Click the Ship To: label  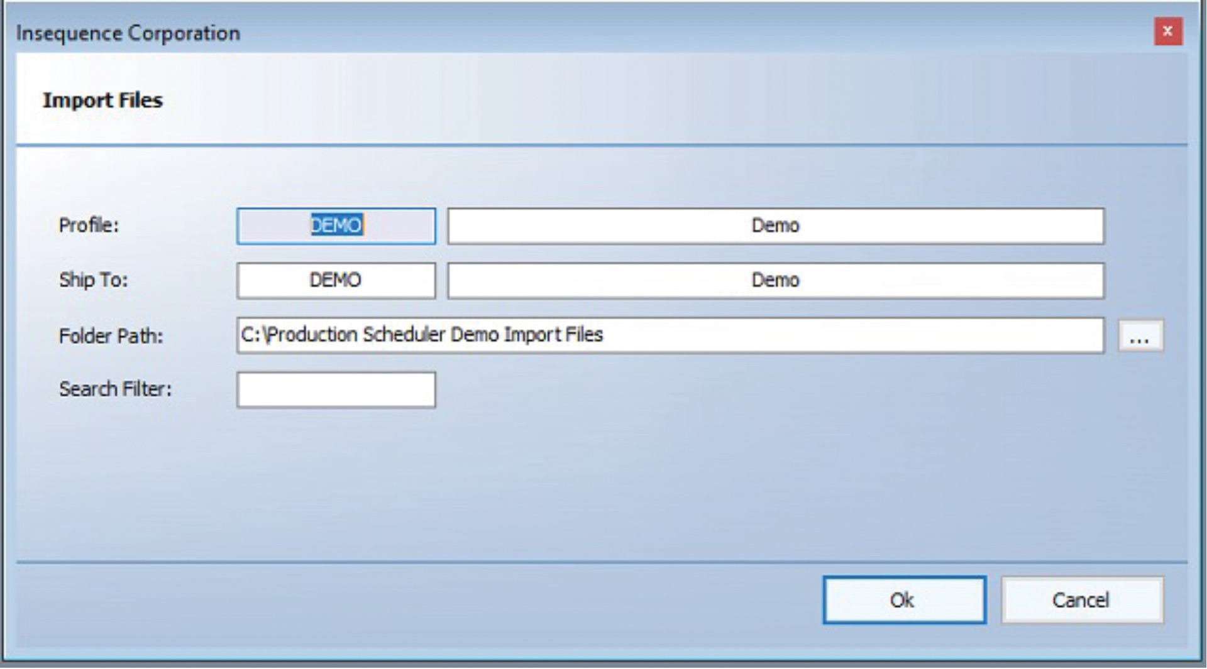pyautogui.click(x=93, y=280)
